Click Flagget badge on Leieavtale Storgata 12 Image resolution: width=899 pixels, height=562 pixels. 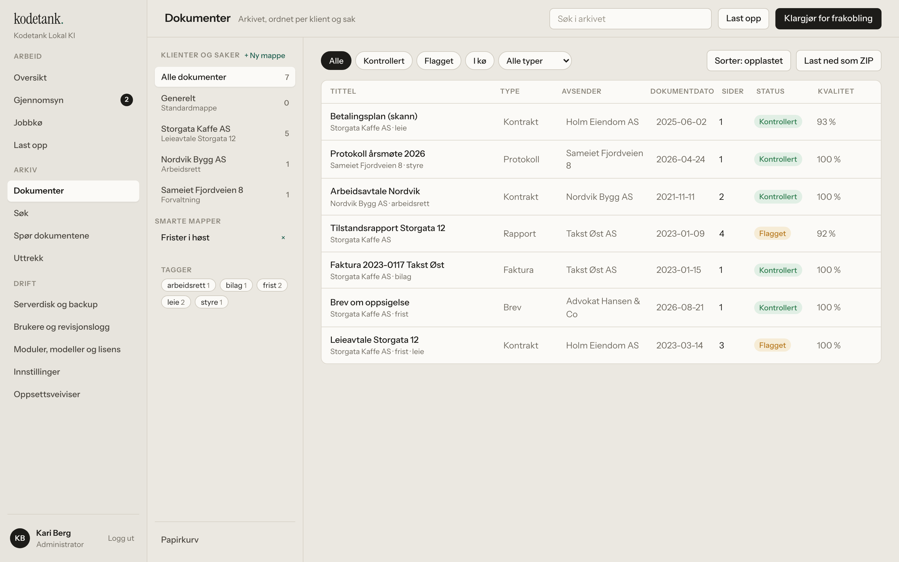[x=772, y=345]
